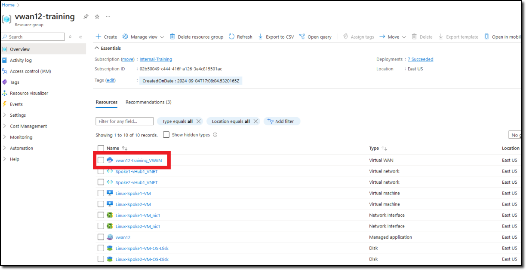Click the Open query toolbar button

(315, 37)
